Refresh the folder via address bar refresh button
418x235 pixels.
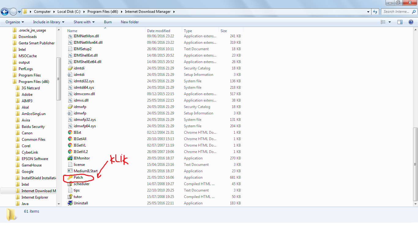(375, 12)
